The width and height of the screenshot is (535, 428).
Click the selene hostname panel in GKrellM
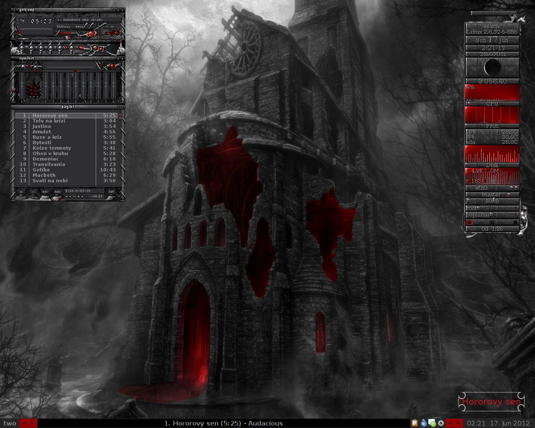click(x=492, y=26)
